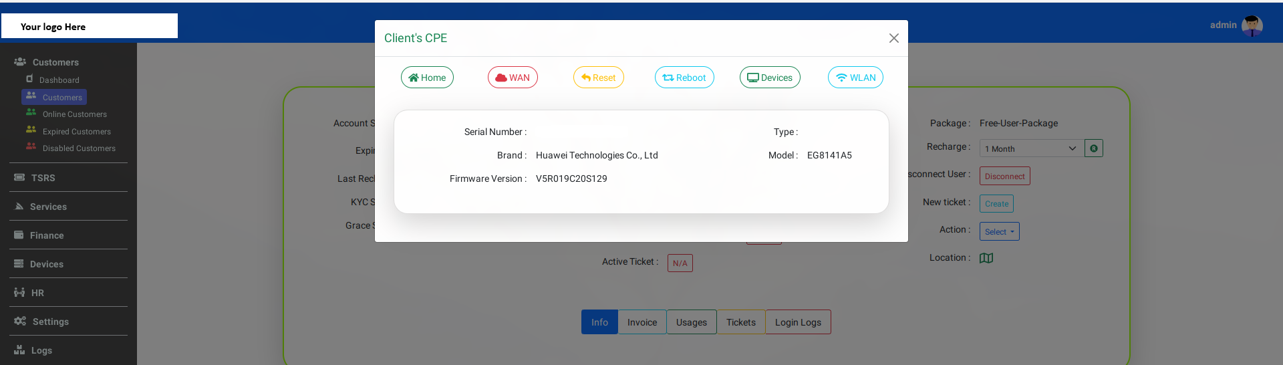Click the Disconnect user button
Image resolution: width=1283 pixels, height=365 pixels.
pyautogui.click(x=1004, y=176)
